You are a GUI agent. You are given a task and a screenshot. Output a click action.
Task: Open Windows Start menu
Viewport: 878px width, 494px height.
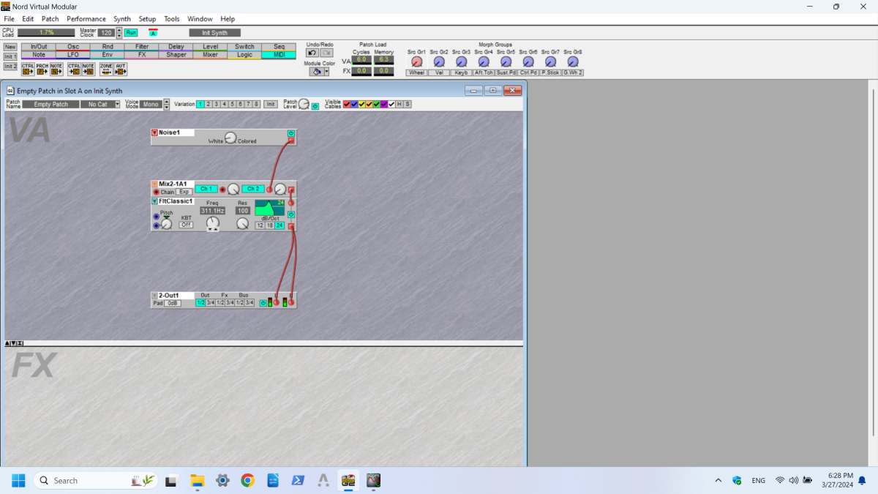[18, 480]
